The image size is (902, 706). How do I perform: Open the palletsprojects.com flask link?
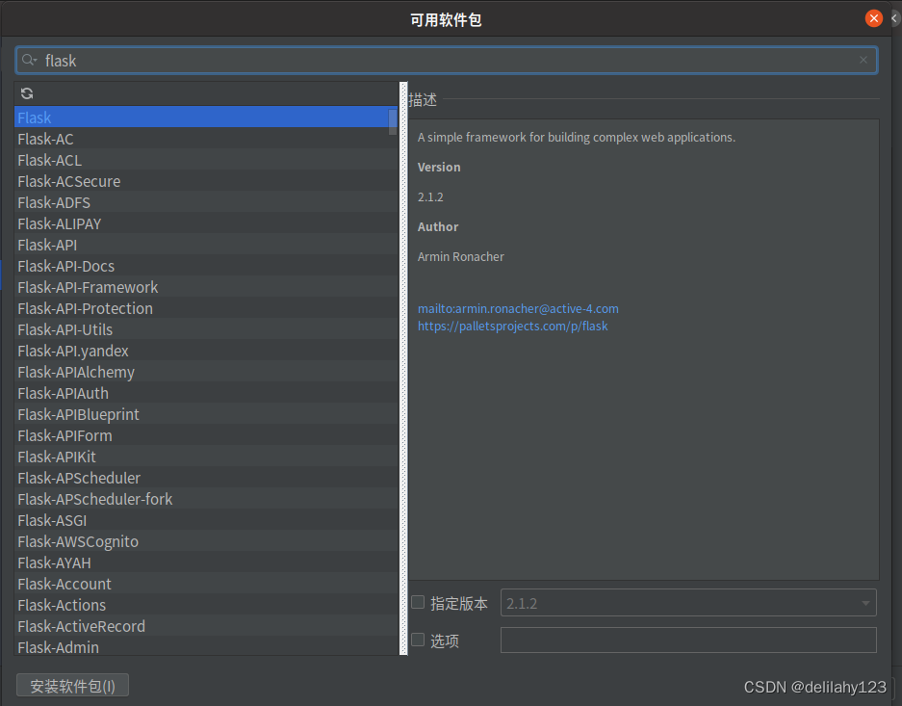click(512, 327)
